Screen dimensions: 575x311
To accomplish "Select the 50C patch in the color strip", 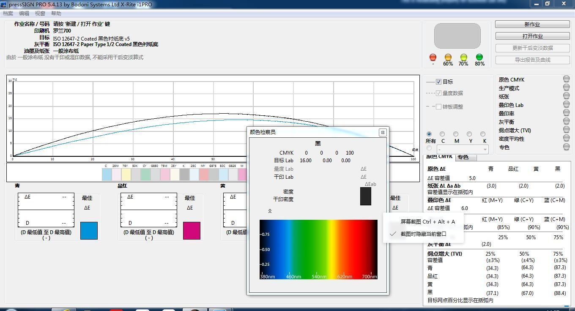I will (x=223, y=174).
